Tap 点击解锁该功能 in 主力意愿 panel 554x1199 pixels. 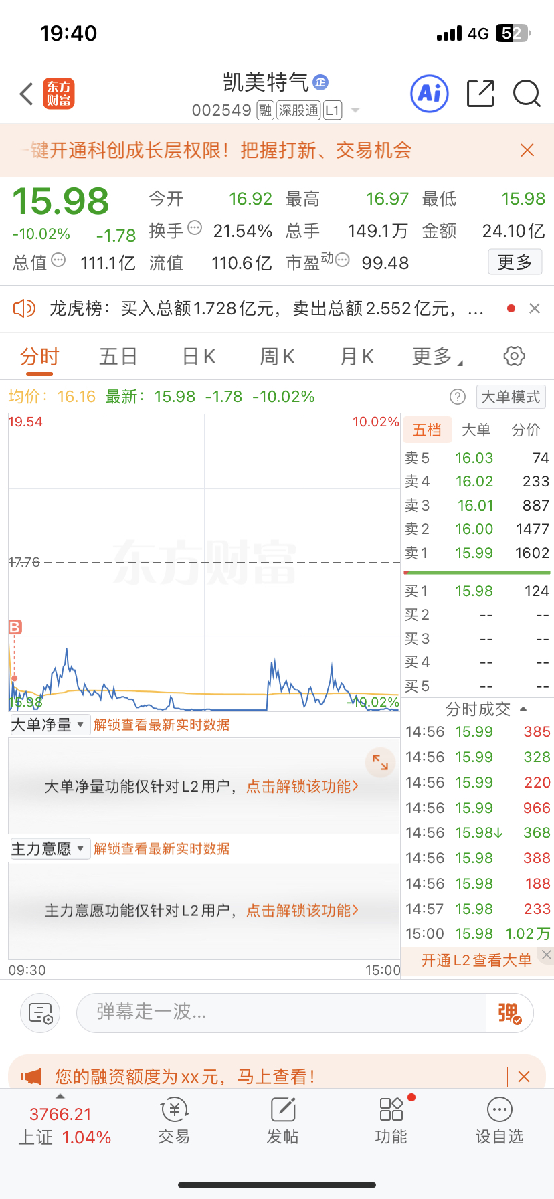[x=302, y=911]
